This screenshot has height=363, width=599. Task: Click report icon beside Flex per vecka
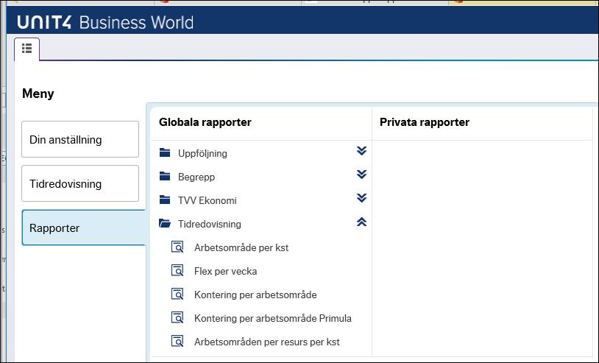point(177,271)
